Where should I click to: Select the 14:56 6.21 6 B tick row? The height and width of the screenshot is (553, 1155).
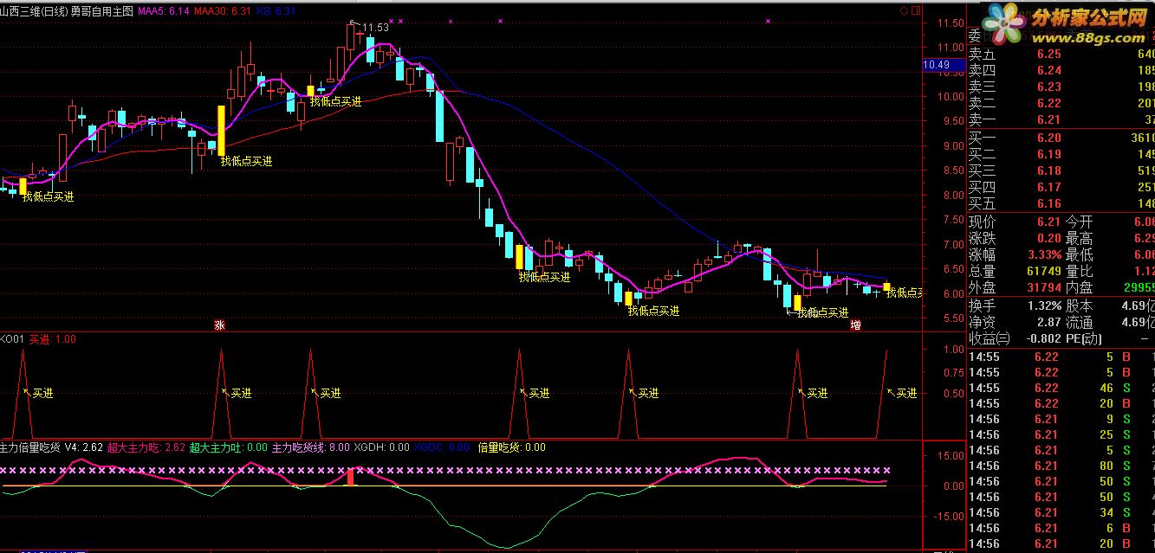coord(1061,528)
